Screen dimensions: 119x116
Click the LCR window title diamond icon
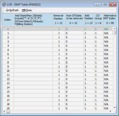click(4, 4)
